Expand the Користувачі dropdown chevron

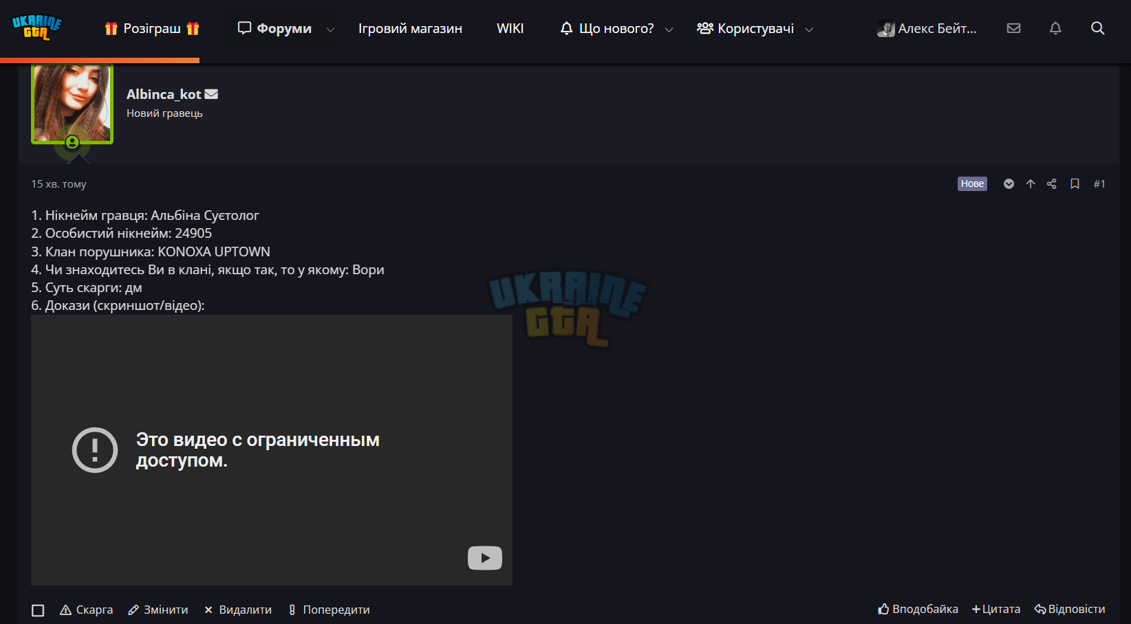[x=809, y=30]
